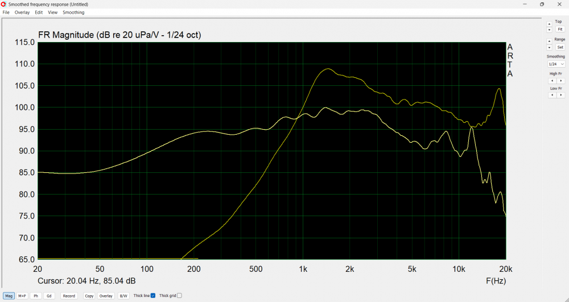Viewport: 569px width, 302px height.
Task: Click Low Fr right arrow
Action: click(561, 95)
